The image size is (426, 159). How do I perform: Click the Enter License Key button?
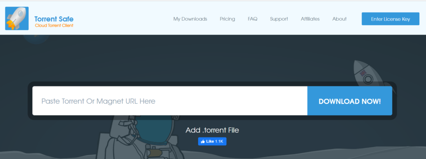(x=390, y=19)
